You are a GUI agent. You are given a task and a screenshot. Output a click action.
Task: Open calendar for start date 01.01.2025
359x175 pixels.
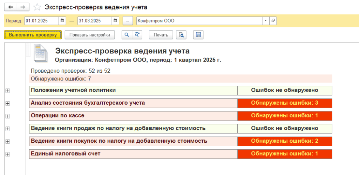coord(62,21)
